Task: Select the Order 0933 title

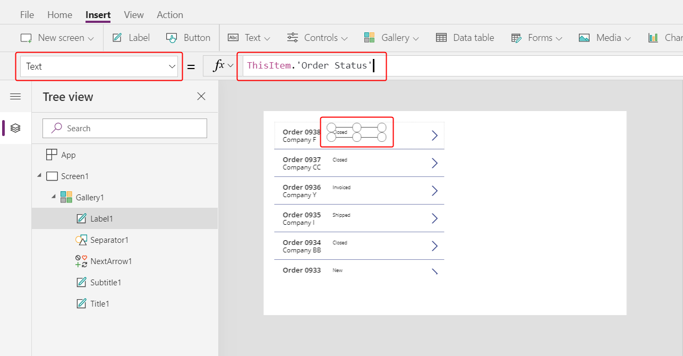Action: pos(302,270)
